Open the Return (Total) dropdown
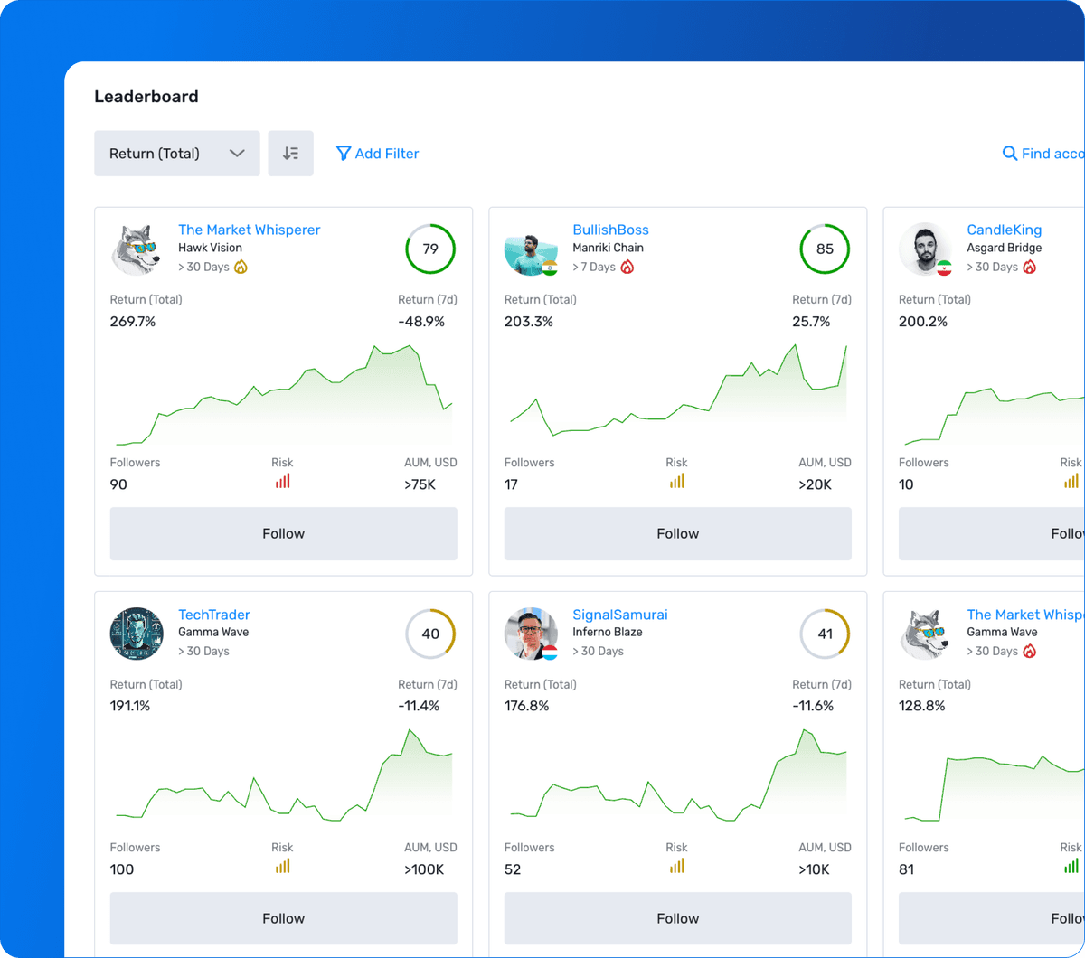1085x958 pixels. tap(176, 153)
